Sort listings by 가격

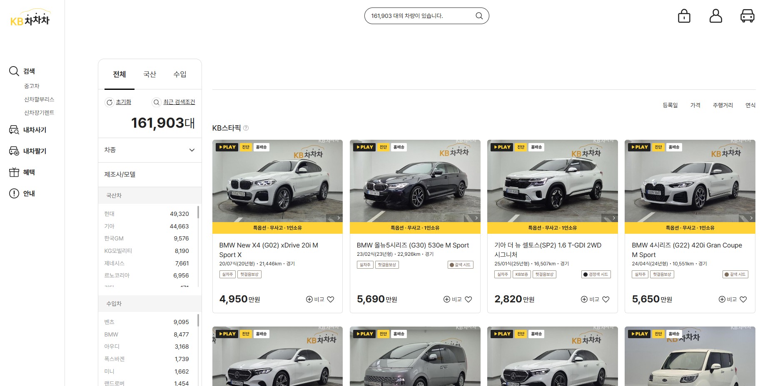[x=695, y=105]
